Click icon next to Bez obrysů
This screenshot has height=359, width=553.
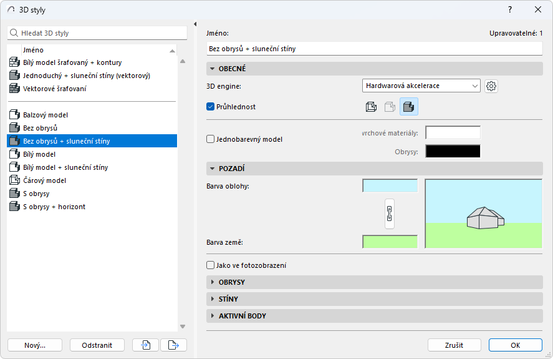[14, 127]
